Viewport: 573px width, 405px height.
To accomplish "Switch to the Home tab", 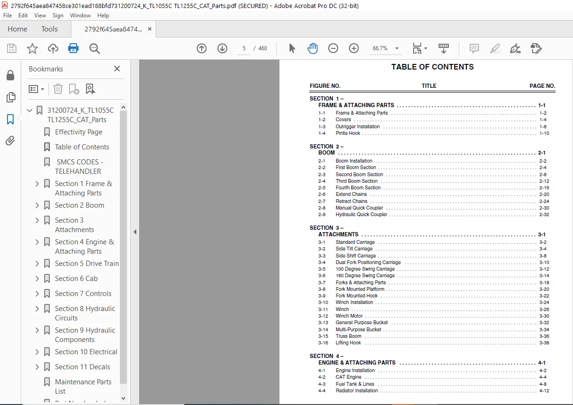I will click(x=17, y=29).
